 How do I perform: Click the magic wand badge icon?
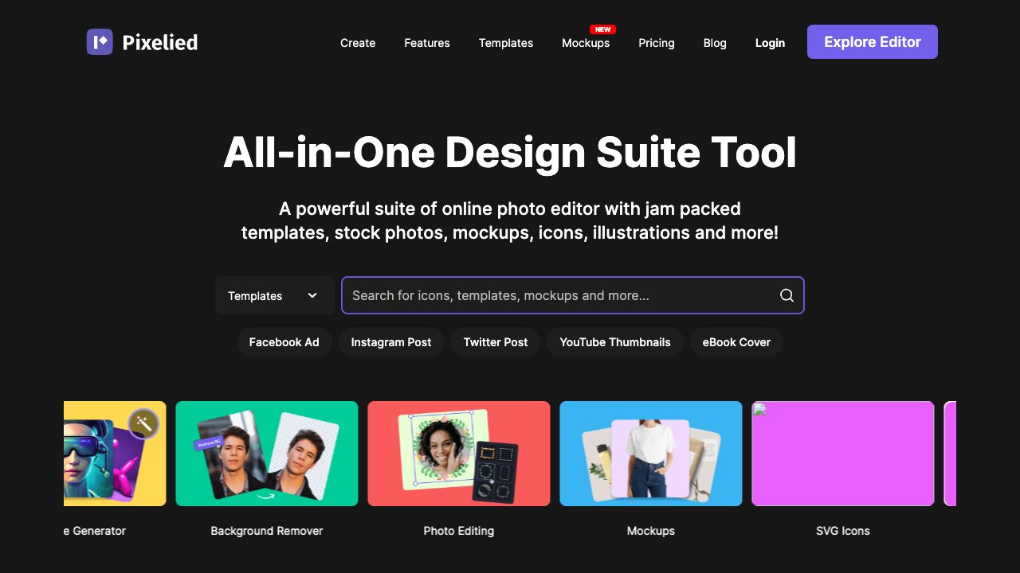[143, 424]
